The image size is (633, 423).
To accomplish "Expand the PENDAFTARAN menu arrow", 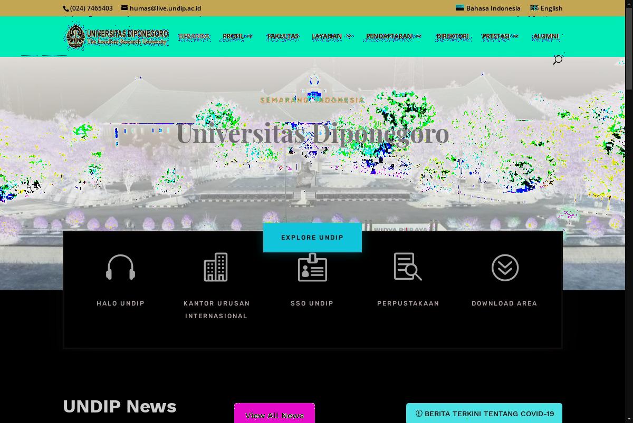I will point(419,36).
